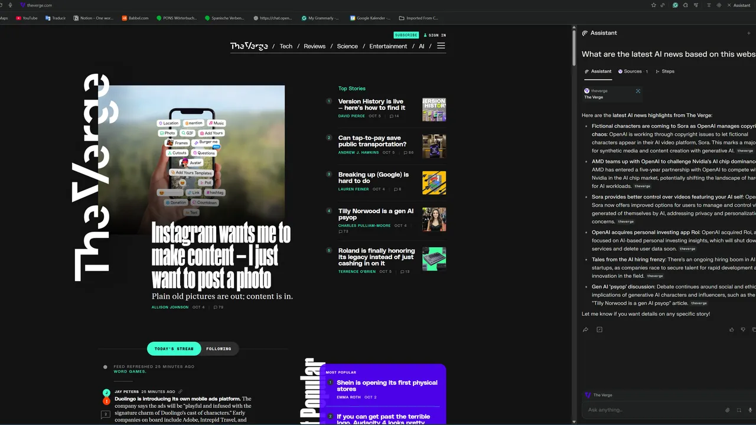The width and height of the screenshot is (756, 425).
Task: Open PONS Wörterbuch bookmark
Action: point(177,18)
